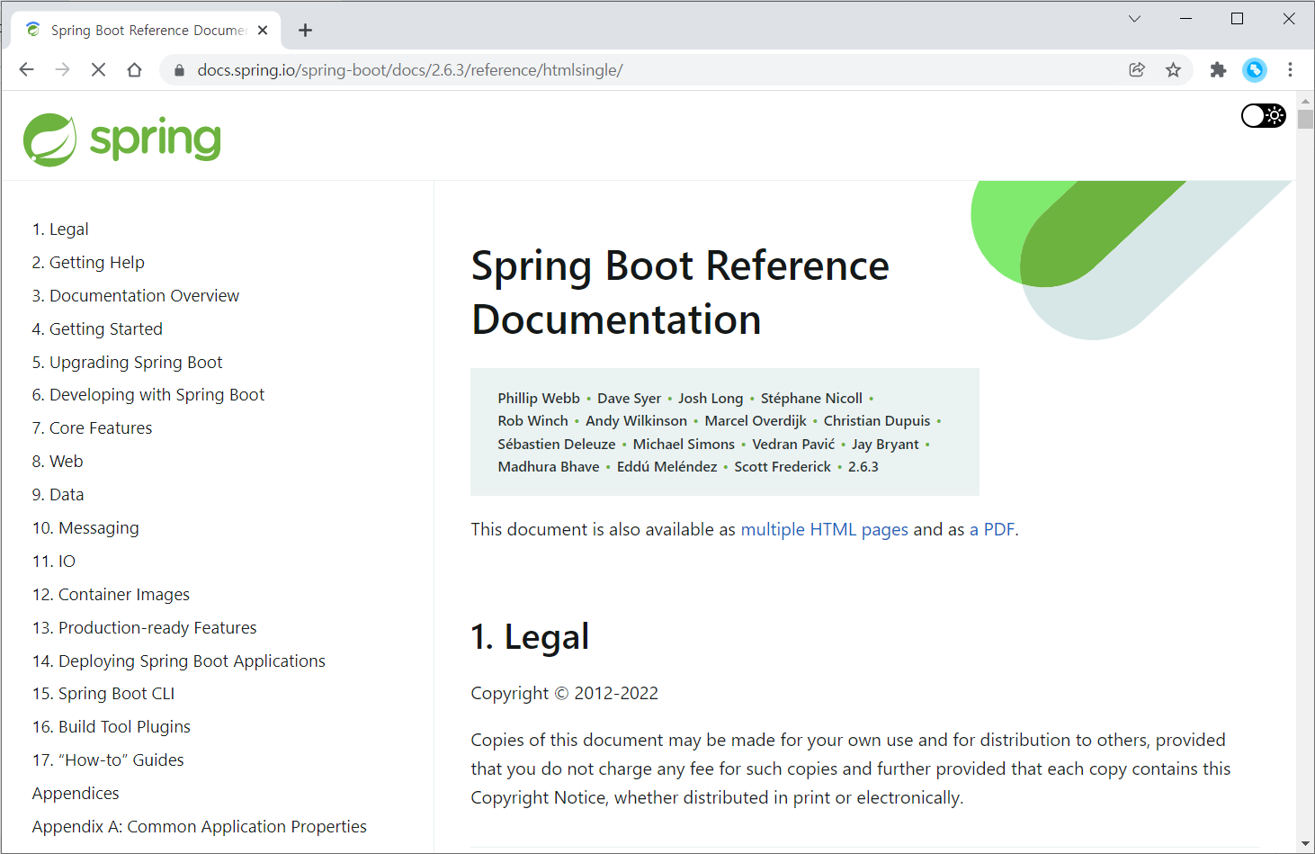Go to 3. Documentation Overview
This screenshot has width=1315, height=854.
point(136,296)
